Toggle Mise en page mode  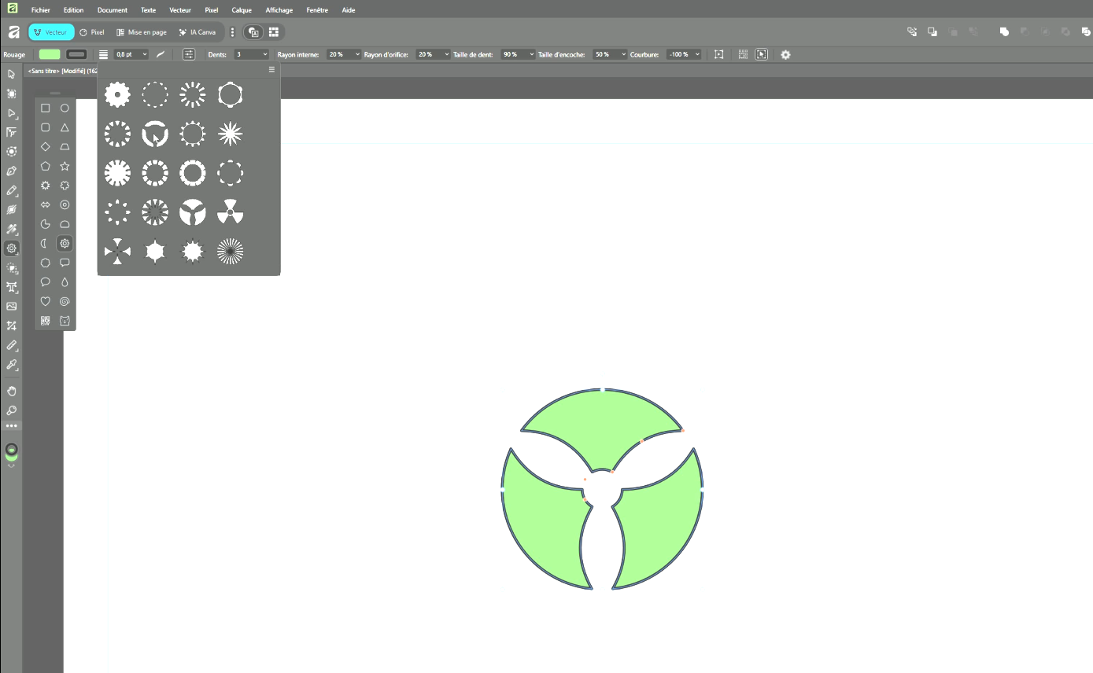pos(142,32)
